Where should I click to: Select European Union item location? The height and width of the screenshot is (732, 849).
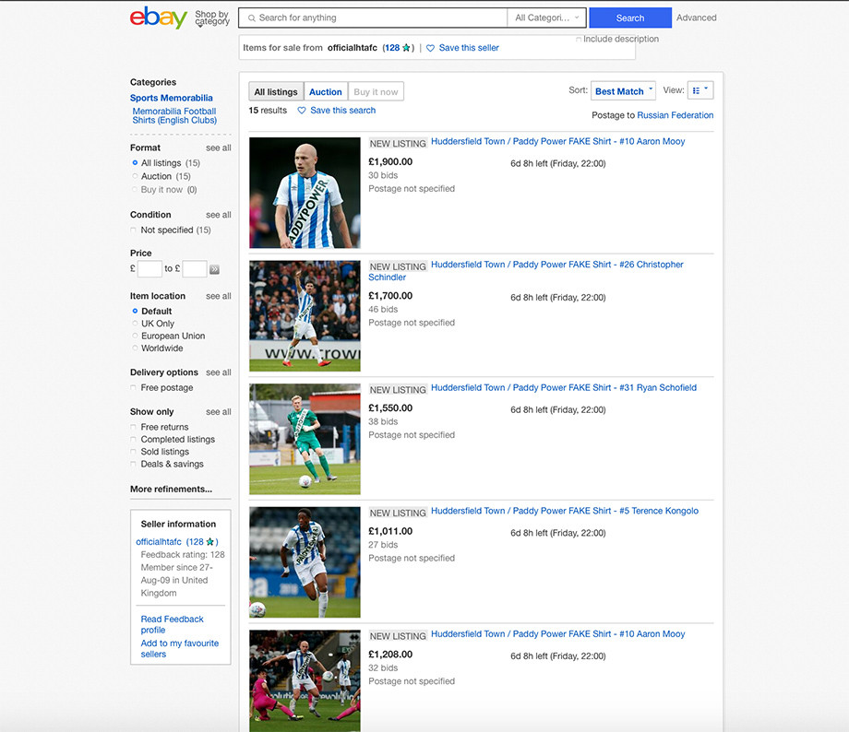click(135, 336)
